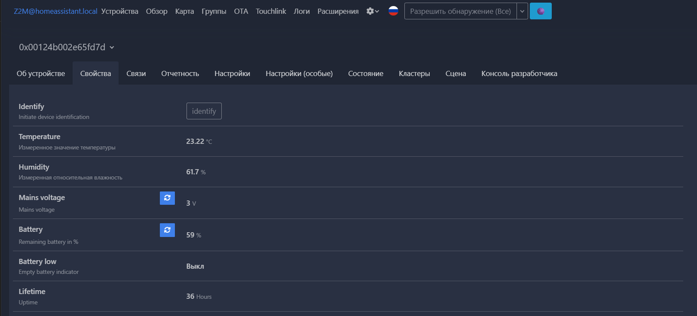Viewport: 697px width, 316px height.
Task: Click the Mains voltage value 3
Action: (x=188, y=203)
